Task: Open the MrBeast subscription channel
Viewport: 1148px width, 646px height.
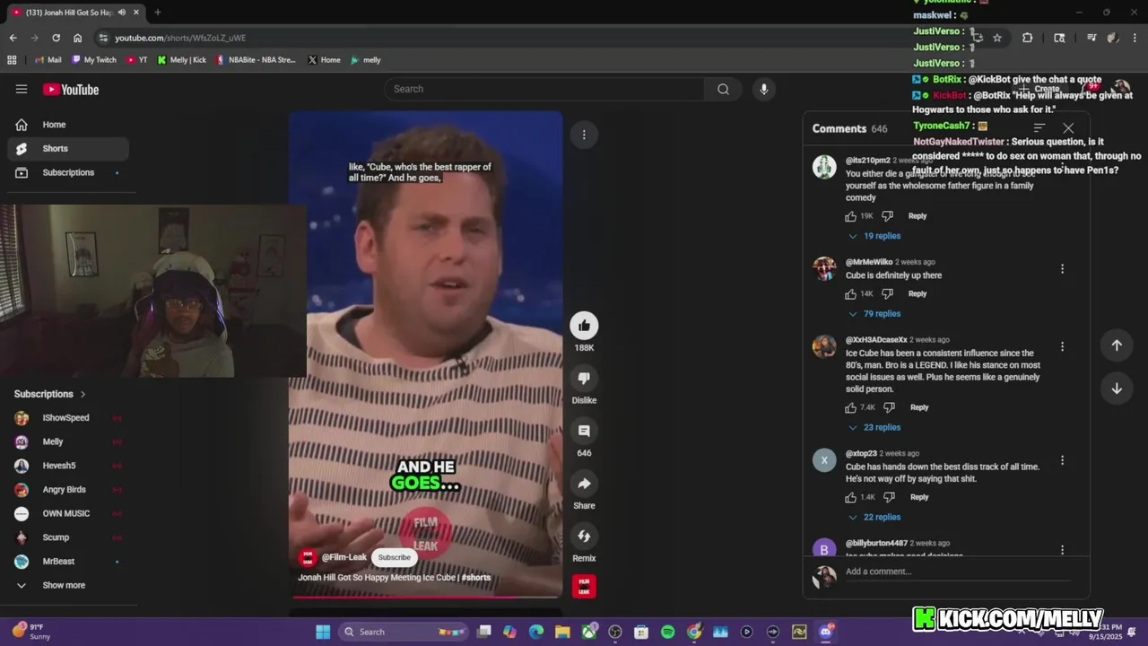Action: coord(67,562)
